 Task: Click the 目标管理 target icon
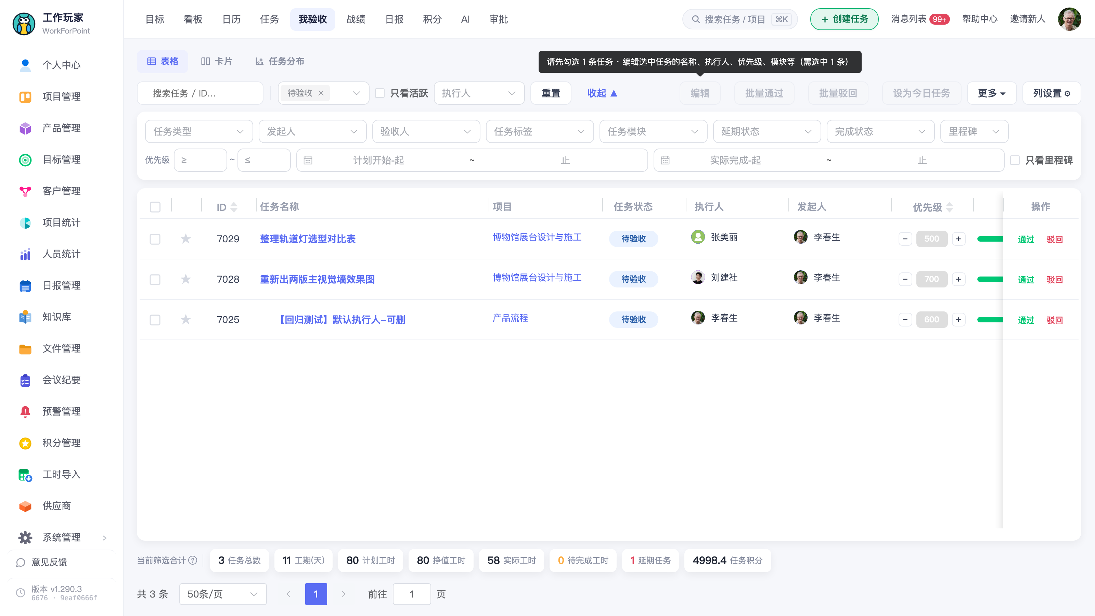pyautogui.click(x=25, y=159)
